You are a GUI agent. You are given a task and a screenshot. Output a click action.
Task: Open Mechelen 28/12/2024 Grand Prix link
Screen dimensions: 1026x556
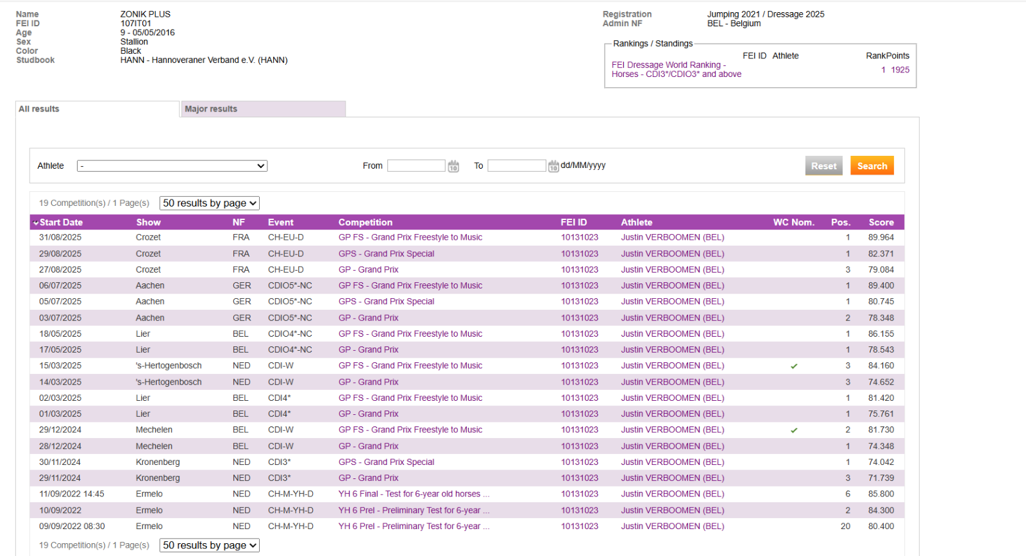coord(368,446)
